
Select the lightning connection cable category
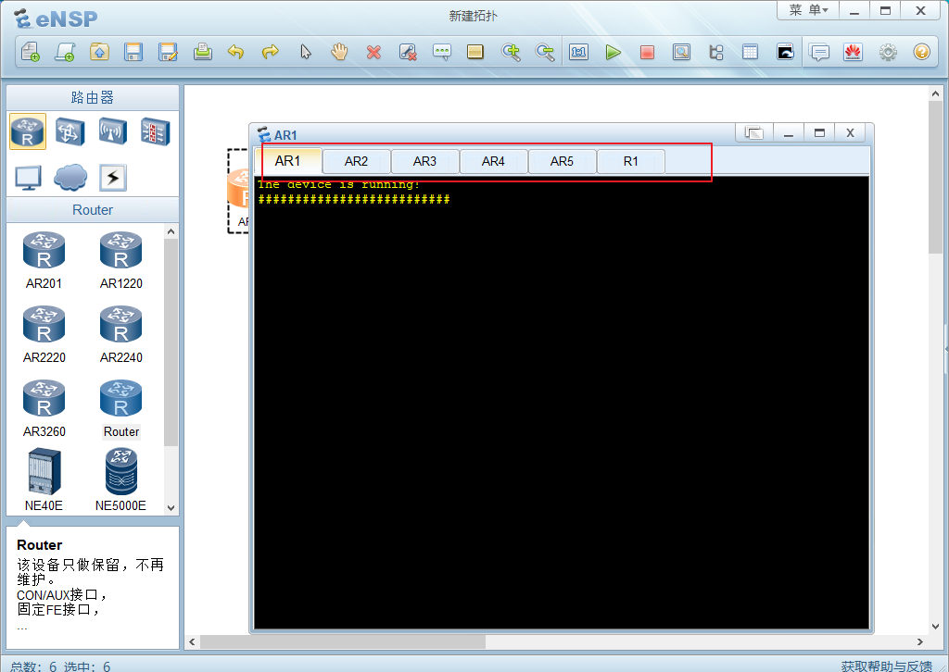coord(112,178)
